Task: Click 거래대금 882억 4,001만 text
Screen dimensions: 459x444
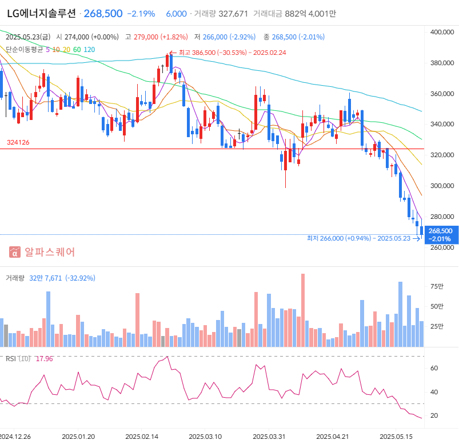Action: tap(294, 14)
